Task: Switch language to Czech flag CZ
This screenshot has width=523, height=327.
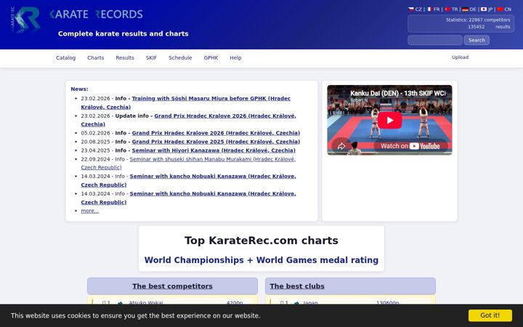Action: click(415, 9)
